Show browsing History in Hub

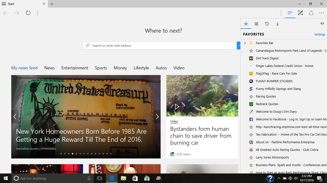pyautogui.click(x=267, y=24)
